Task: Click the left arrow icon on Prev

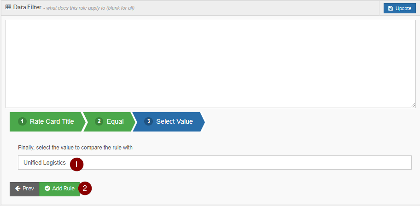Action: 17,189
